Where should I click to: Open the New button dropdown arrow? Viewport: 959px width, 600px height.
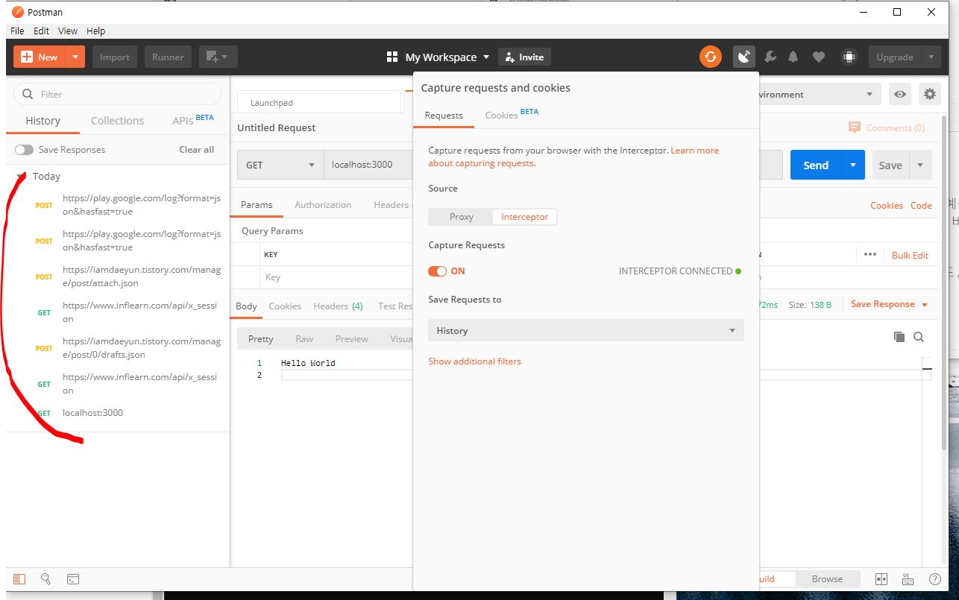coord(75,57)
